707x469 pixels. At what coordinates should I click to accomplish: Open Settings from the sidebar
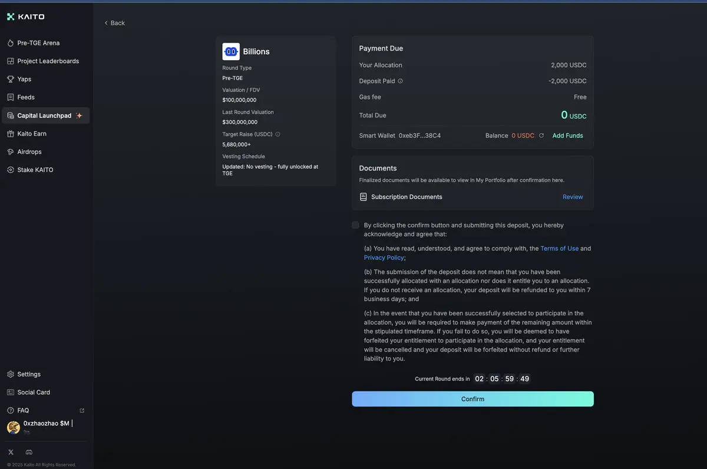point(46,374)
